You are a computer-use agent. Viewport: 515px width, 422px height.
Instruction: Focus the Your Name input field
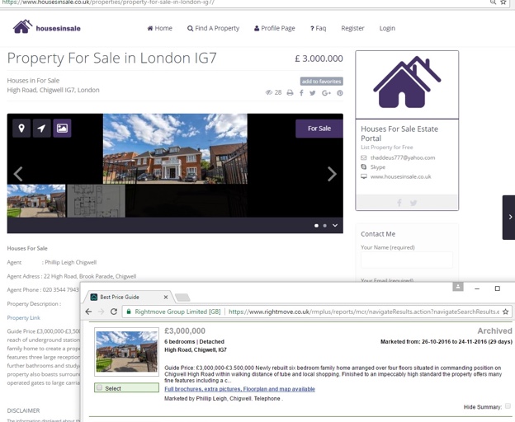click(x=407, y=260)
